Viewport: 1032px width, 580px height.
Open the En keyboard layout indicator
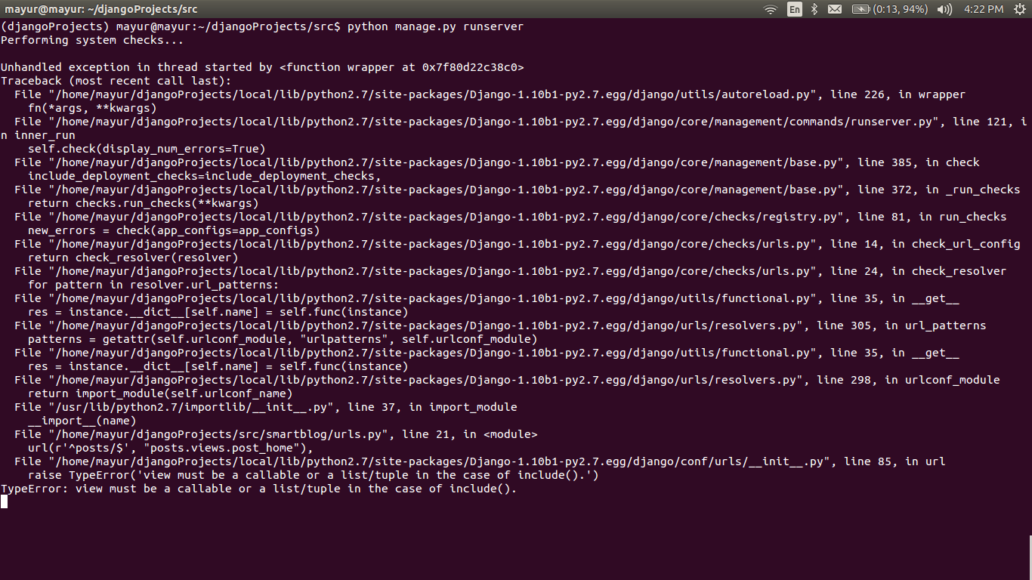click(794, 9)
